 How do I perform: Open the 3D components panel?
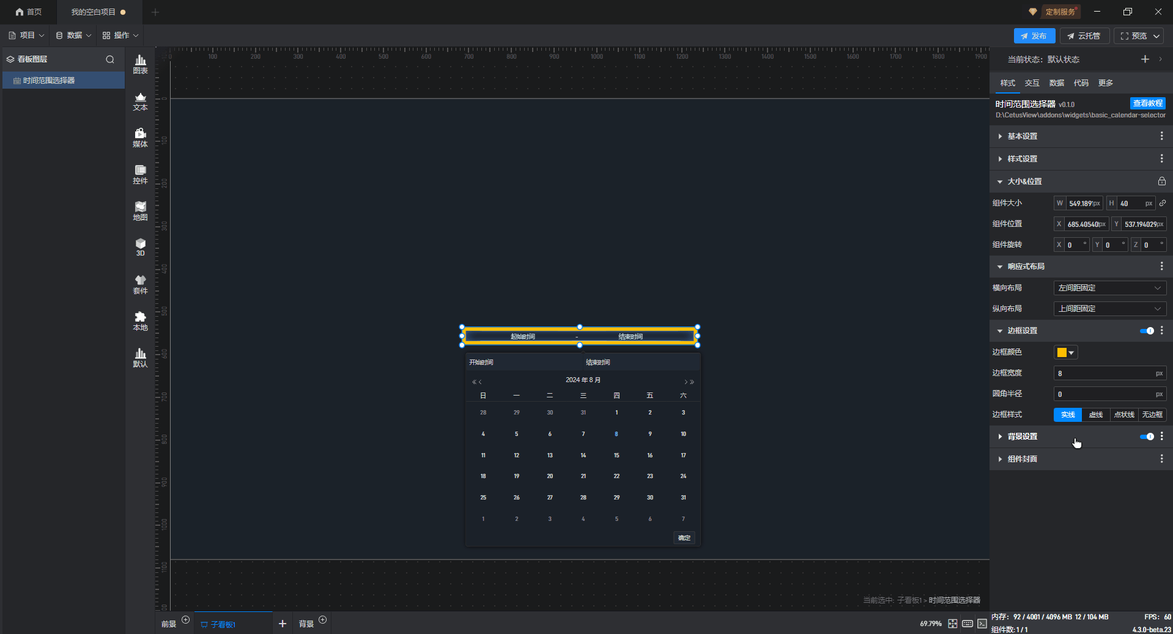[140, 247]
